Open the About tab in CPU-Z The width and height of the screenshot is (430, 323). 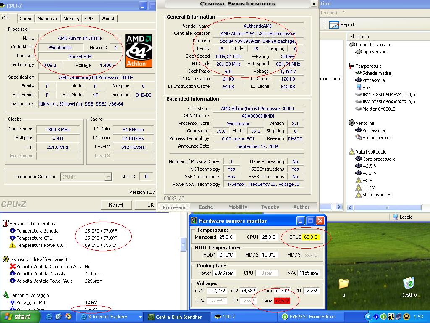click(x=108, y=19)
